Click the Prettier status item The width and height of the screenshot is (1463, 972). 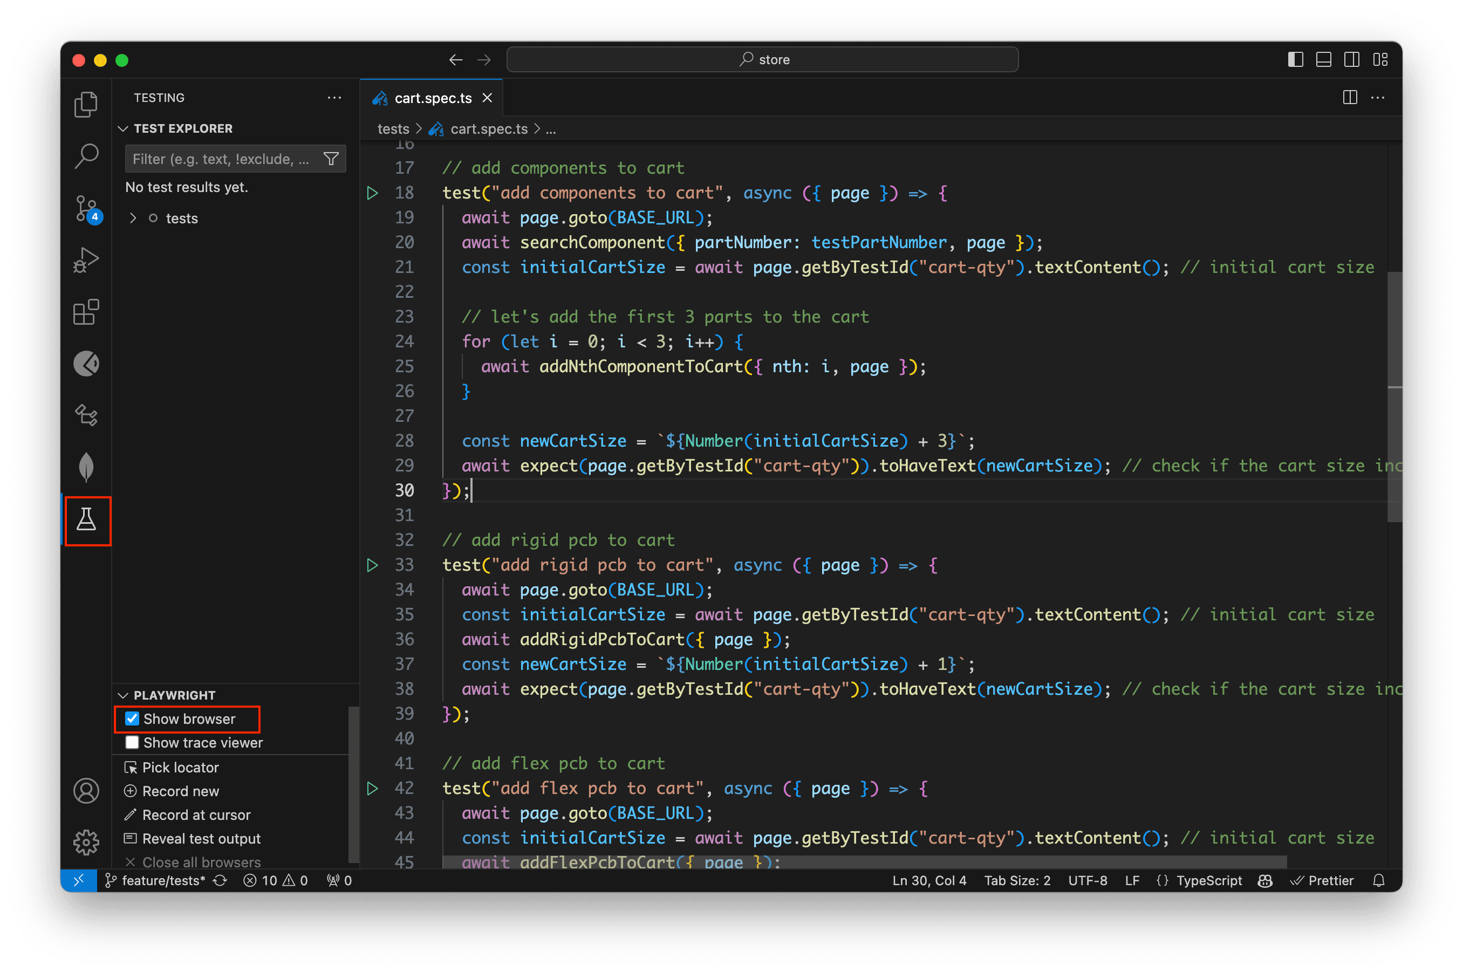pos(1321,880)
